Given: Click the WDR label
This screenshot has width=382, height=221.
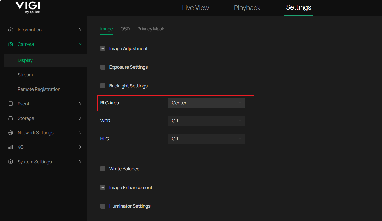Looking at the screenshot, I should [x=105, y=121].
